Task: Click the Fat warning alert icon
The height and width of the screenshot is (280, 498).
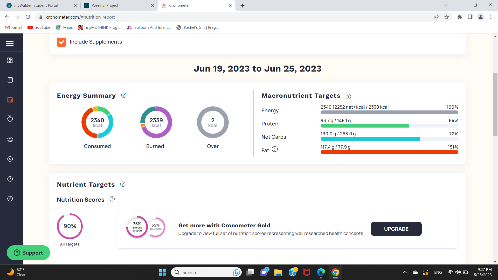Action: 275,149
